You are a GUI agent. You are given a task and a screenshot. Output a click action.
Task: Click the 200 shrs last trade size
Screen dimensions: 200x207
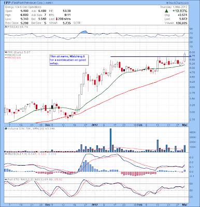[x=64, y=19]
